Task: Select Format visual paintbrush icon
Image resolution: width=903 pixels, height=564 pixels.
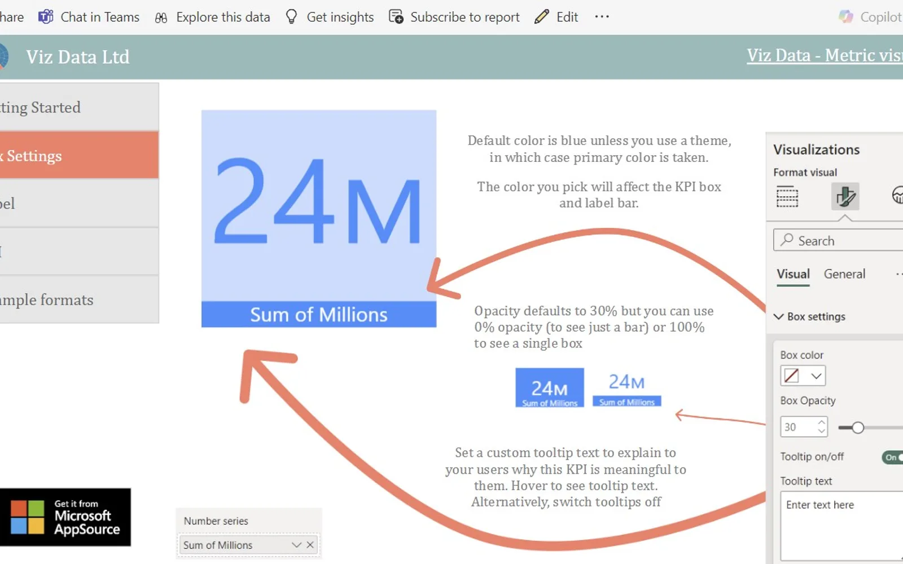Action: (x=845, y=196)
